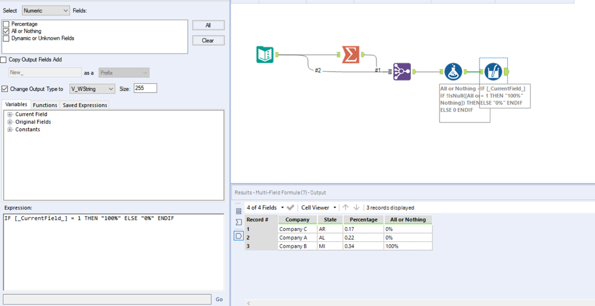Viewport: 595px width, 306px height.
Task: Check Dynamic or Unknown Fields
Action: coord(6,38)
